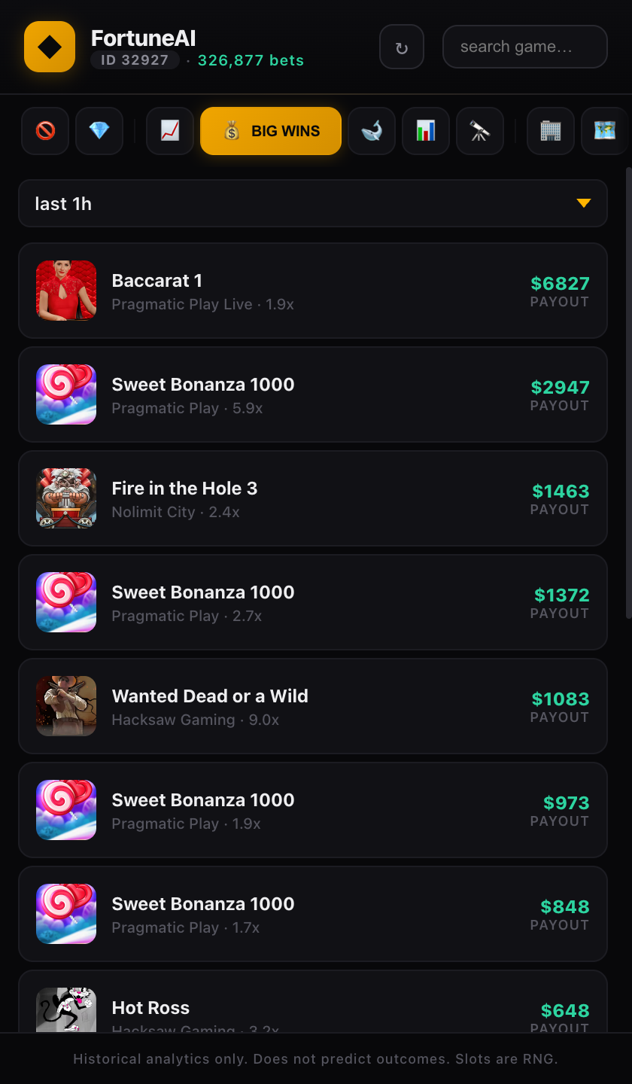Select the whale icon tab
Viewport: 632px width, 1084px height.
[x=372, y=131]
